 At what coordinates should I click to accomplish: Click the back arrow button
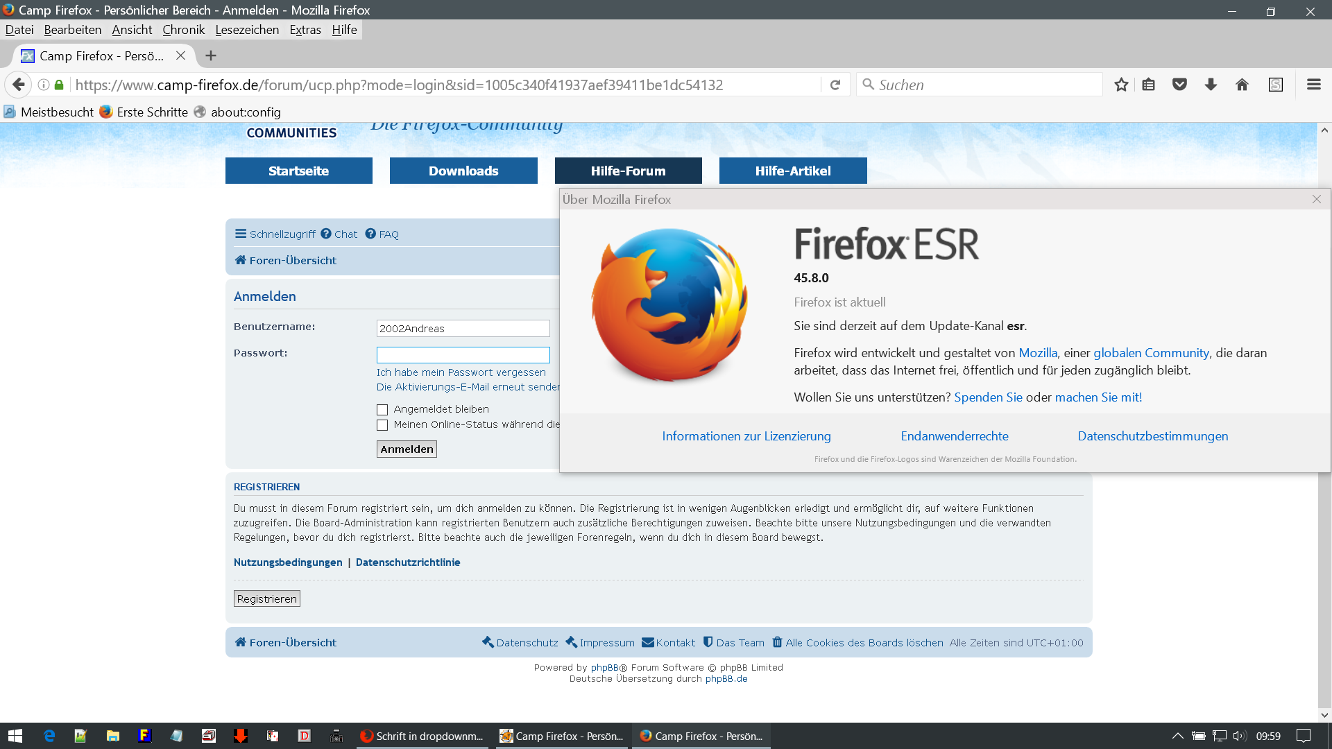pyautogui.click(x=19, y=85)
